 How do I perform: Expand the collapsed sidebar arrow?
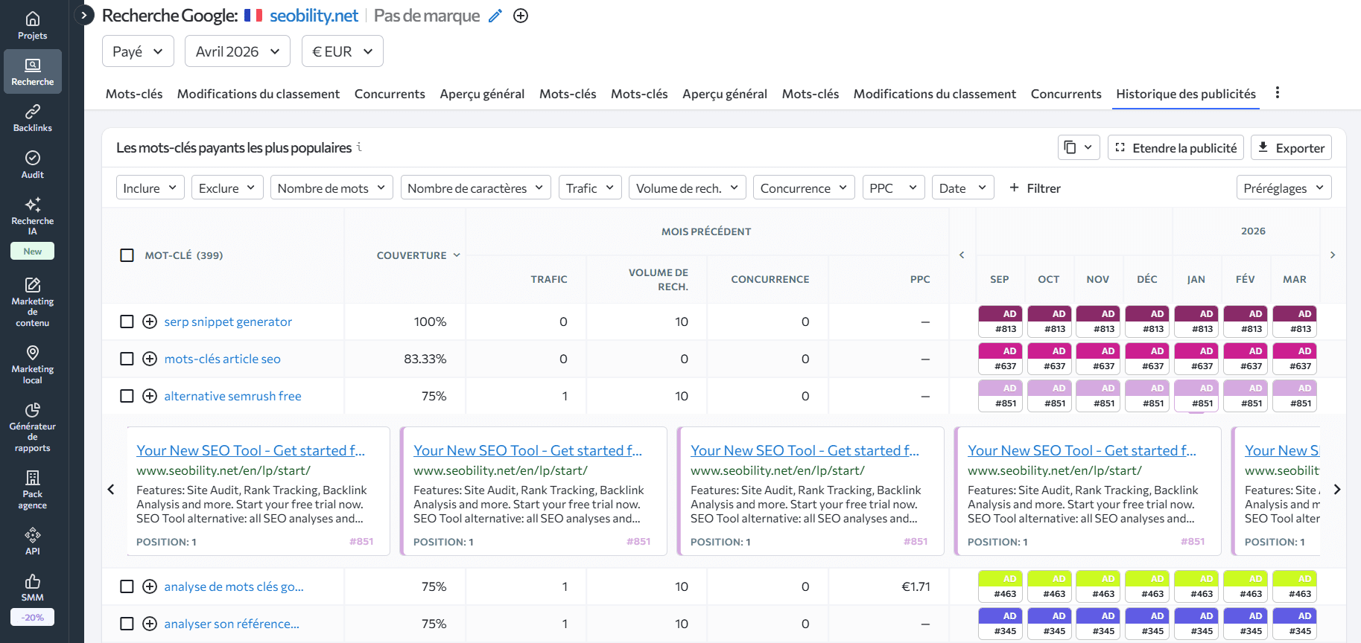(x=83, y=15)
